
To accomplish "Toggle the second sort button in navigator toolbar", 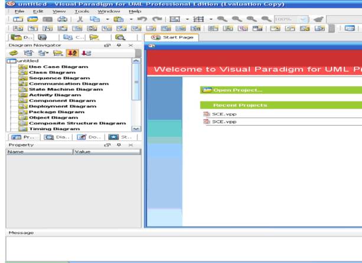I will pos(86,53).
